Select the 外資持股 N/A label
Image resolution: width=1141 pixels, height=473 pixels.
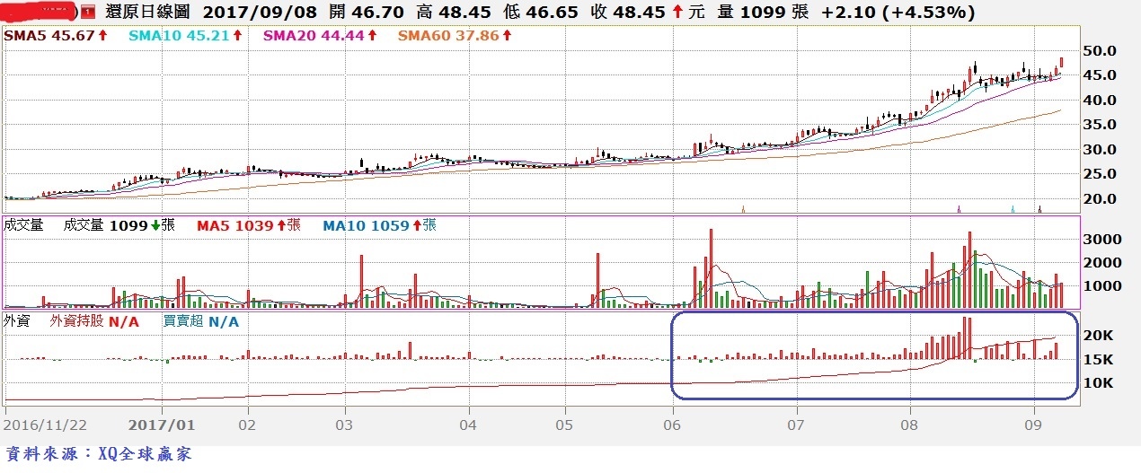(x=94, y=320)
